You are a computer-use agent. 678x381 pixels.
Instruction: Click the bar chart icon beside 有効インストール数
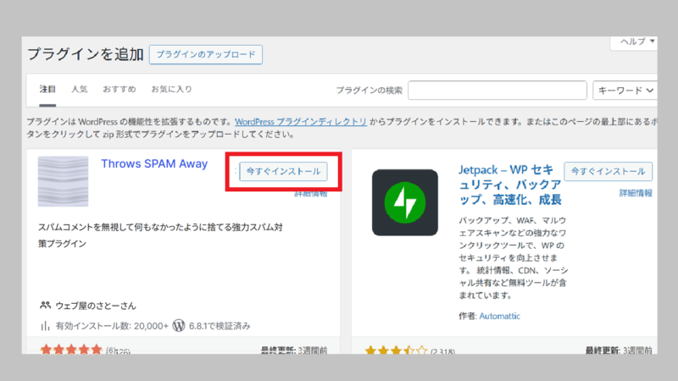[45, 326]
